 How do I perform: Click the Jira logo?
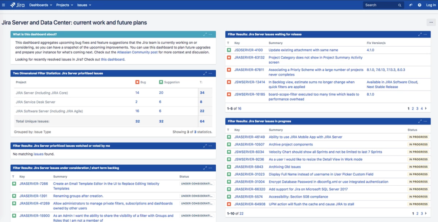coord(18,5)
